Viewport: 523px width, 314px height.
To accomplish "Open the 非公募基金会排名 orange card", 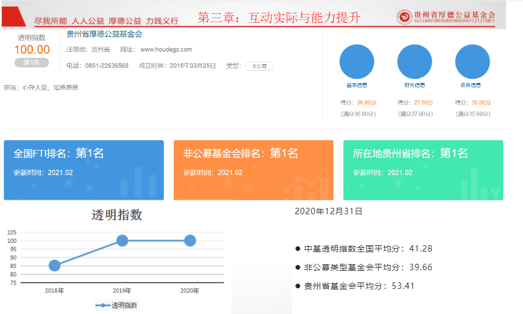I will point(253,169).
